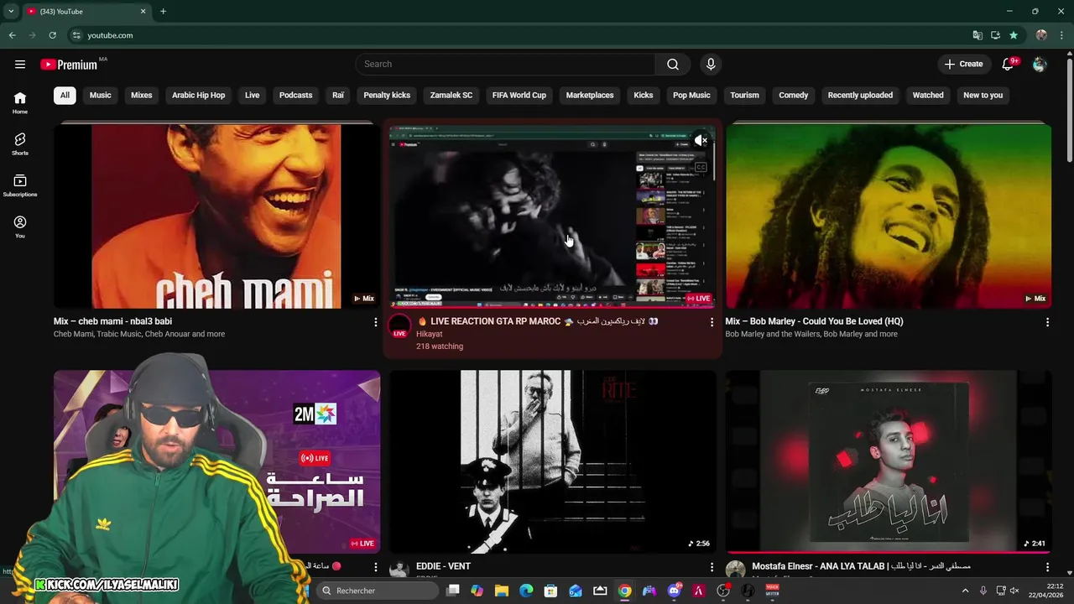Open Shorts from the sidebar
The height and width of the screenshot is (604, 1074).
point(20,143)
